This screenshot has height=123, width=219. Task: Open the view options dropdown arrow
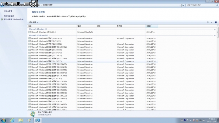pyautogui.click(x=211, y=22)
